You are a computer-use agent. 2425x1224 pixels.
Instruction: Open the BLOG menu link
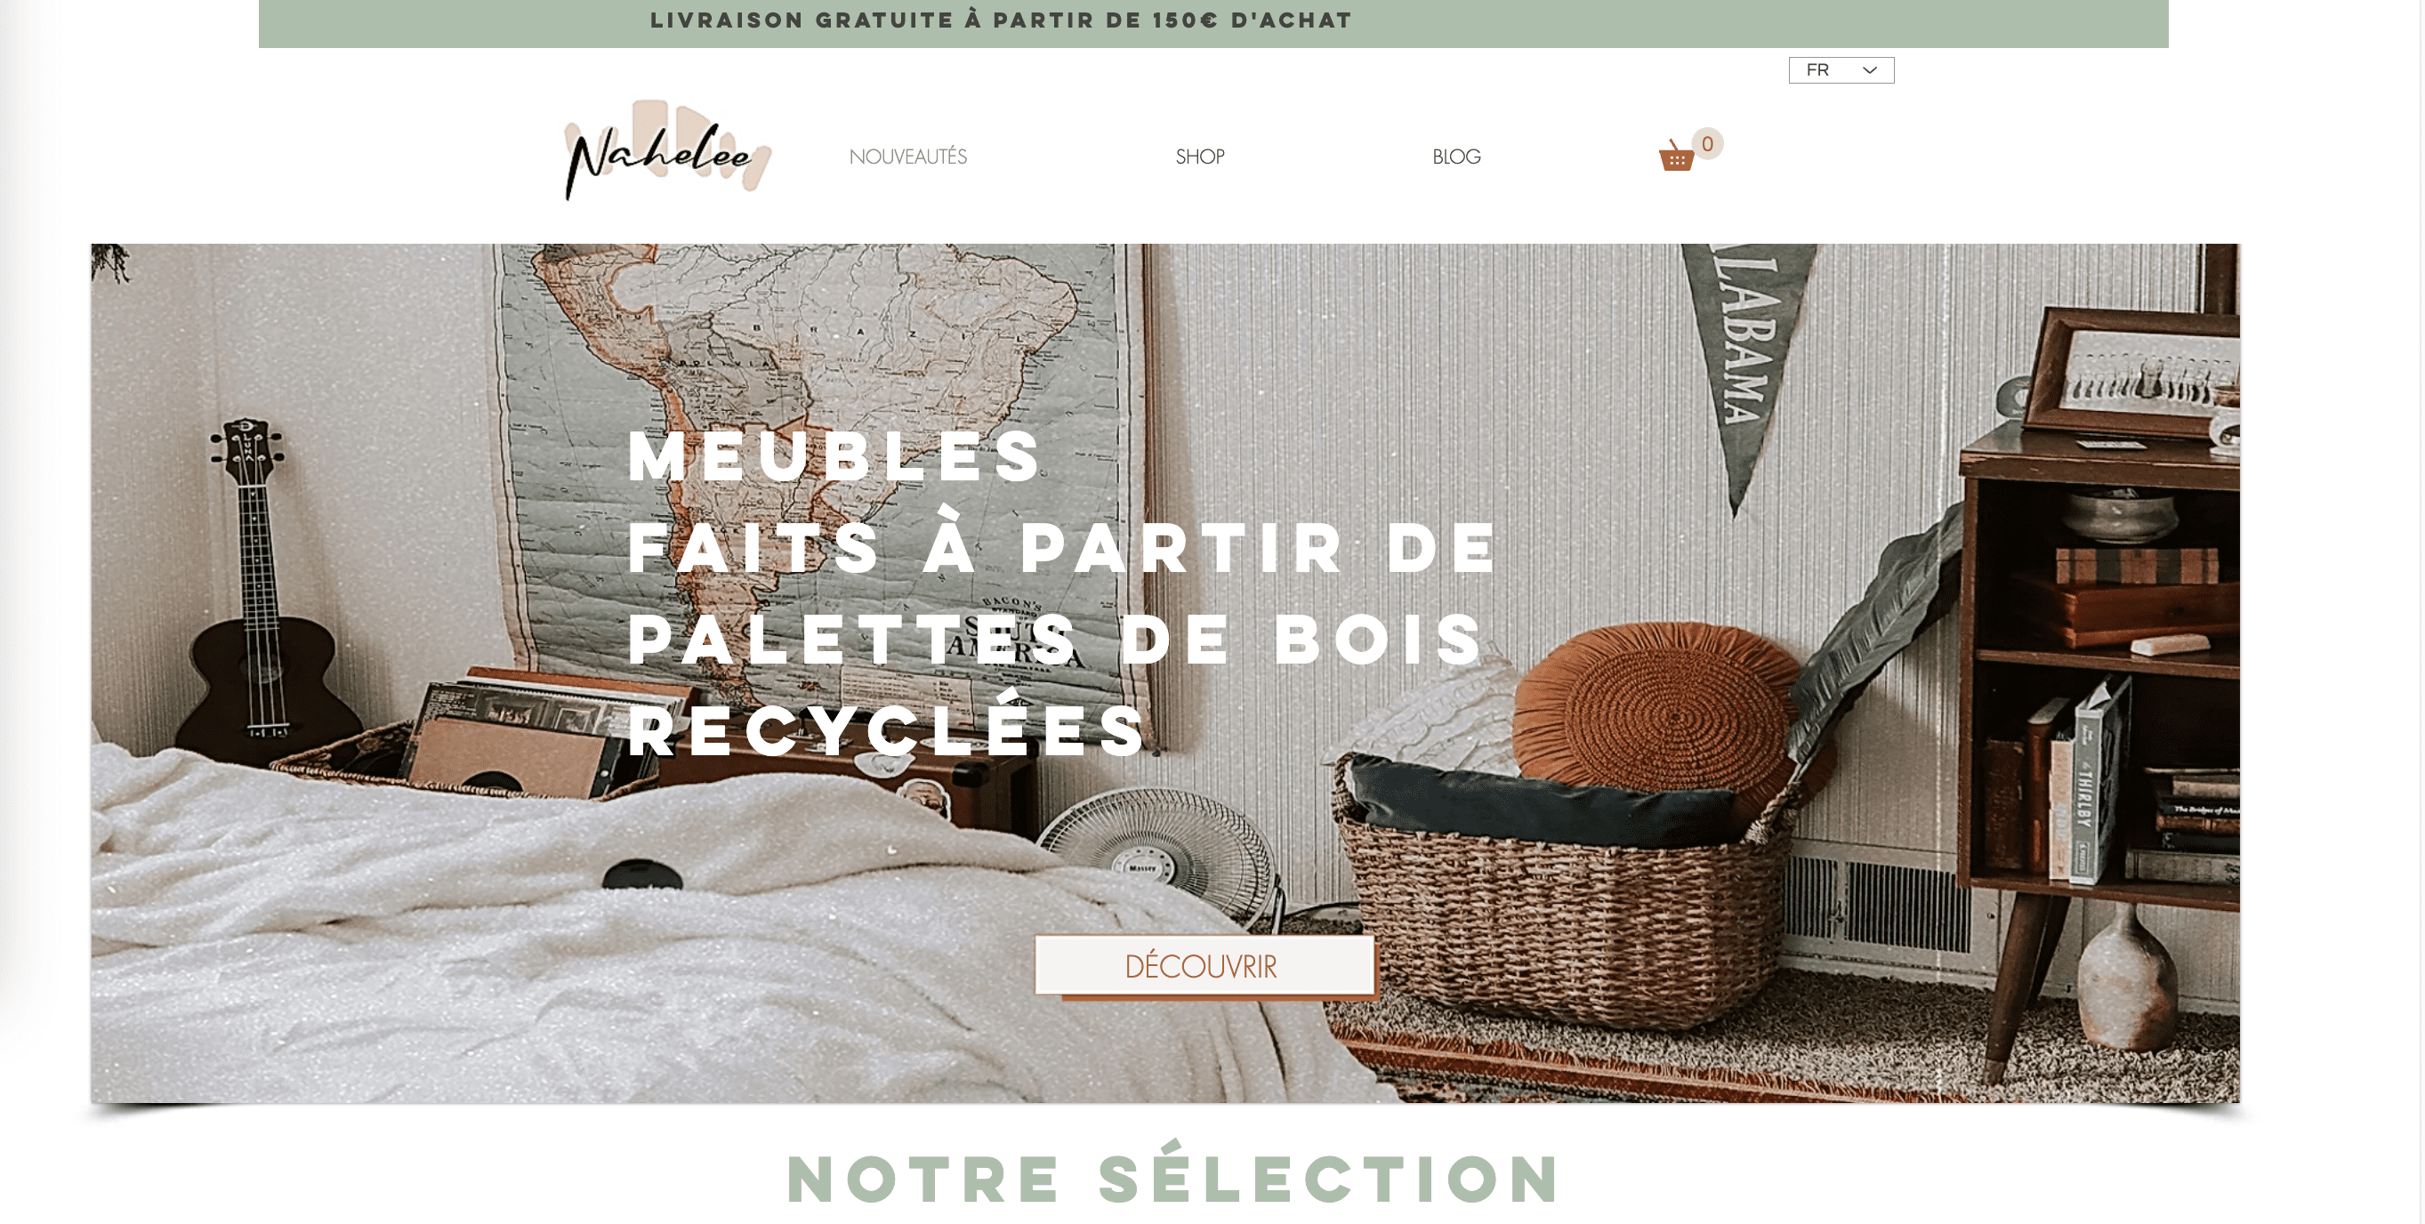pos(1456,157)
